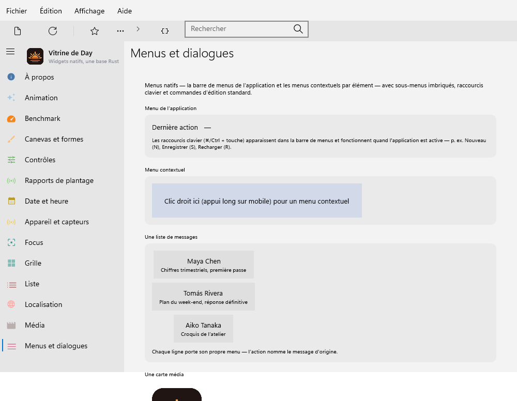517x401 pixels.
Task: Click the curly braces code icon
Action: point(165,31)
